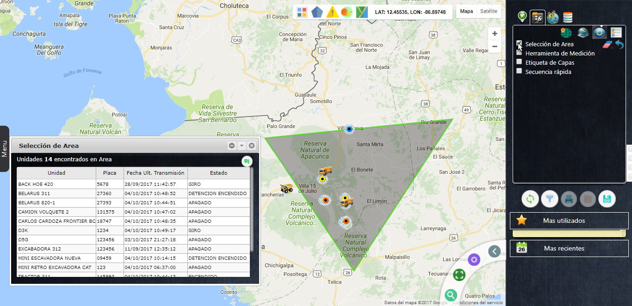This screenshot has width=632, height=306.
Task: Click the blue marker at Villanueva
Action: coord(350,129)
